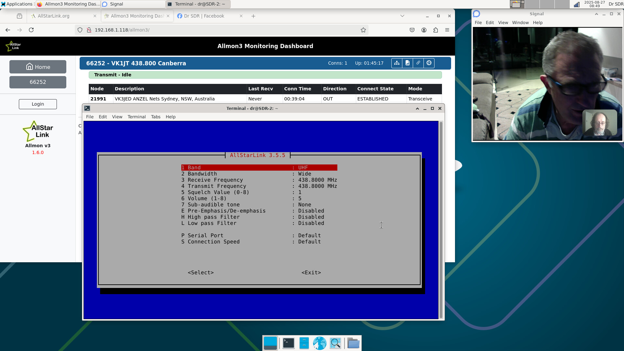Open the Firefox hamburger application menu
This screenshot has height=351, width=624.
pos(447,30)
